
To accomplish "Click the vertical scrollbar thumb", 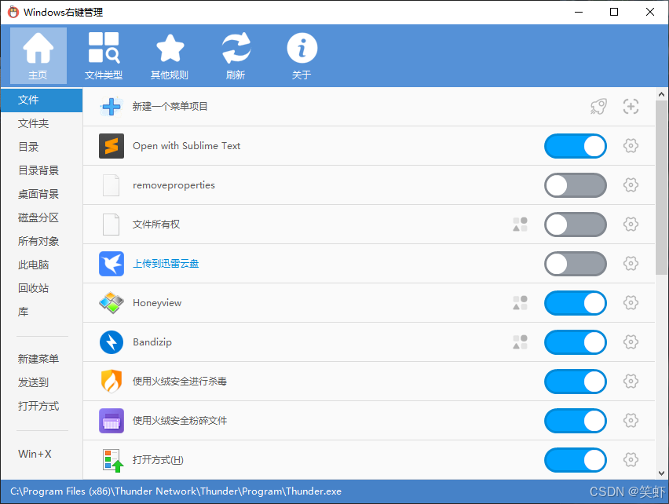I will pyautogui.click(x=661, y=188).
